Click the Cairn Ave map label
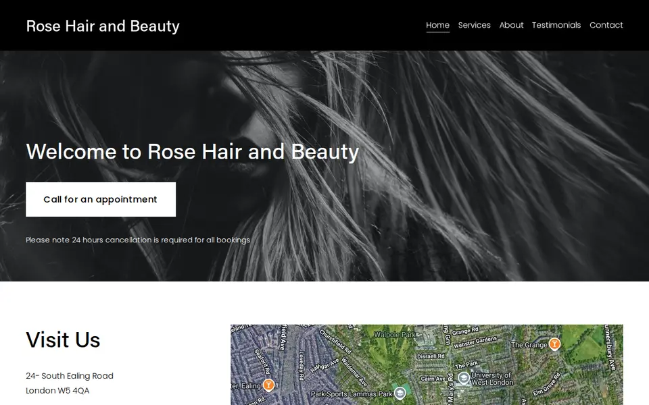 (x=433, y=379)
